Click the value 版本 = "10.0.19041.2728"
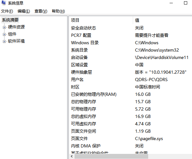This screenshot has height=159, width=192. pyautogui.click(x=161, y=72)
